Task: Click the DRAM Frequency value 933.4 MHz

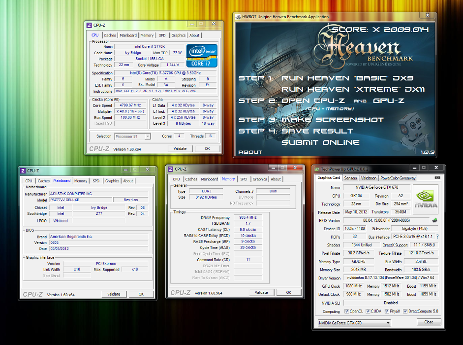Action: [x=248, y=217]
